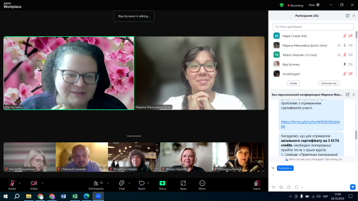Expand video options arrow next to Video

43,183
